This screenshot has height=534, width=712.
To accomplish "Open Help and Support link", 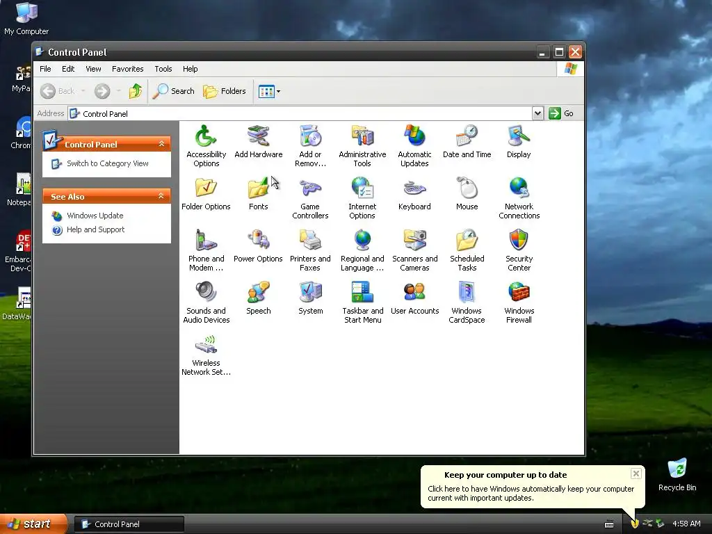I will (95, 229).
